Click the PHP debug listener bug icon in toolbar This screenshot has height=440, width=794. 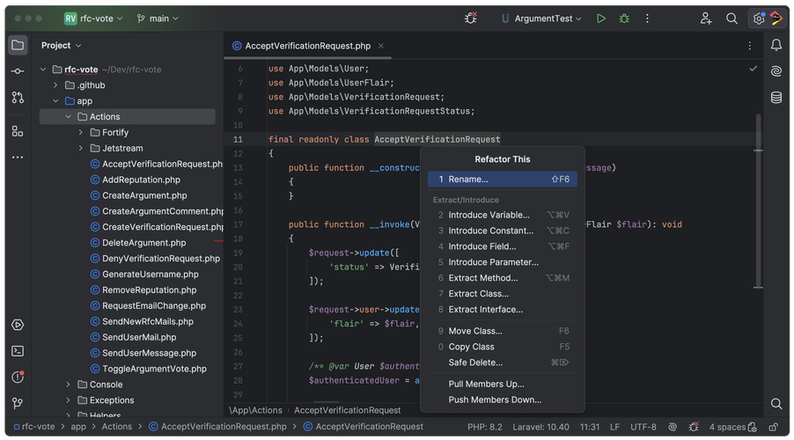click(x=471, y=18)
